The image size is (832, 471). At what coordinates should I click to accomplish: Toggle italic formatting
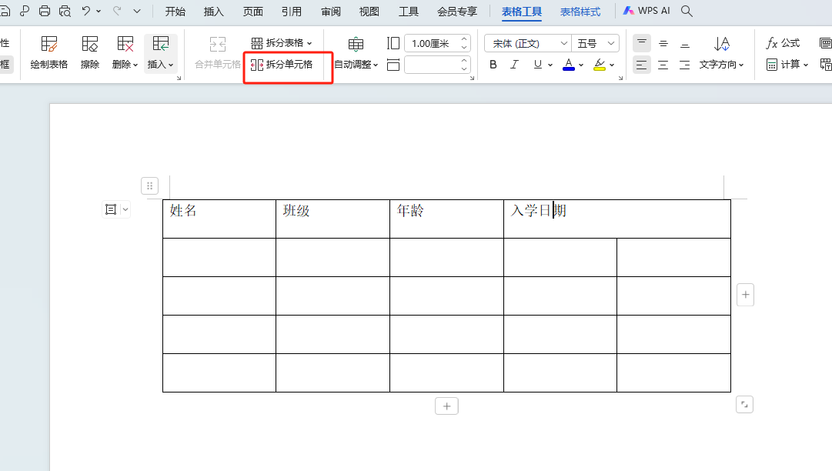tap(515, 65)
